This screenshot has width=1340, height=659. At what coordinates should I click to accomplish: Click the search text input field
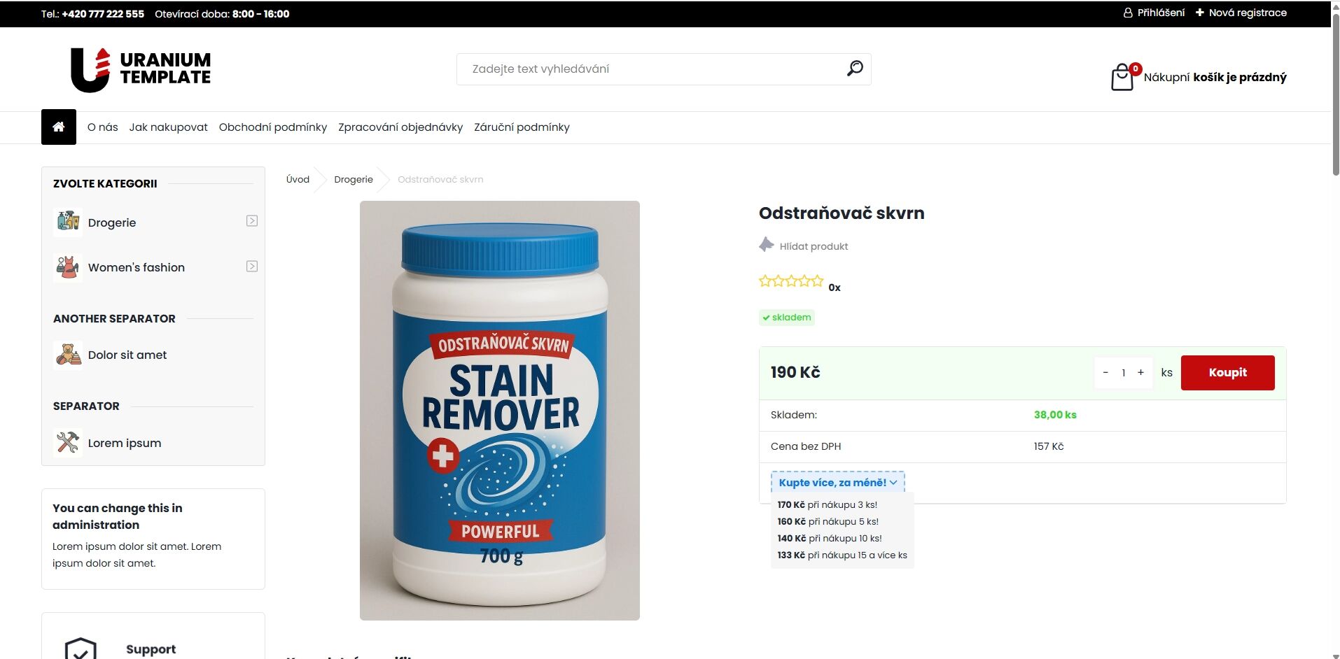pyautogui.click(x=651, y=69)
